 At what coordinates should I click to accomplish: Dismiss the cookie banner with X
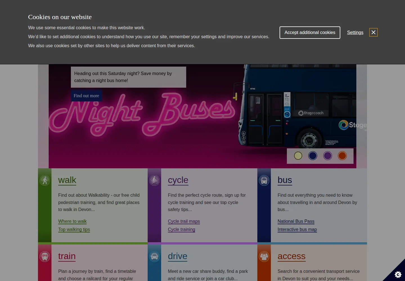[x=373, y=33]
